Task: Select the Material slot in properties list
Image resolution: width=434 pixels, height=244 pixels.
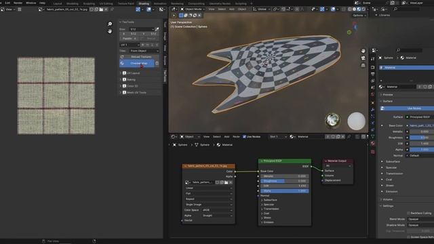Action: pyautogui.click(x=407, y=68)
